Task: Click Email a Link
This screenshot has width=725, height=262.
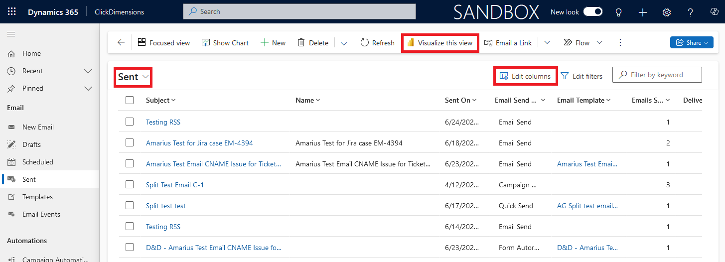Action: pyautogui.click(x=508, y=43)
